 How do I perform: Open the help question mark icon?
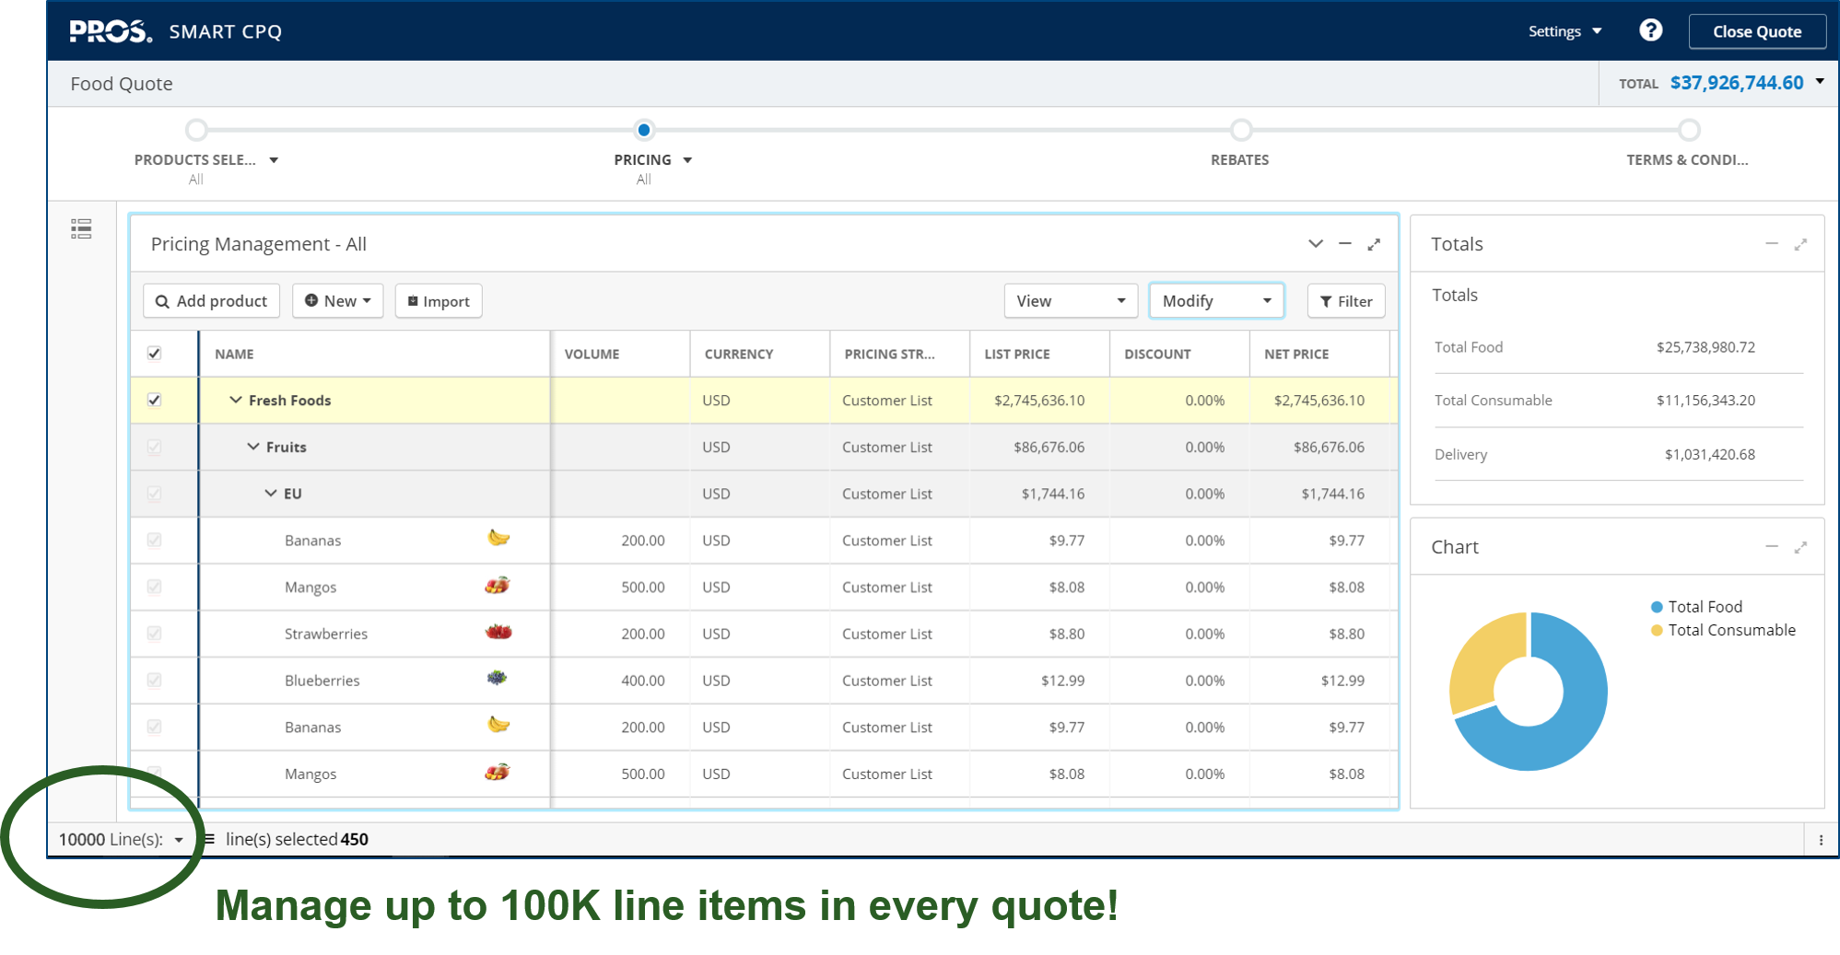coord(1650,30)
